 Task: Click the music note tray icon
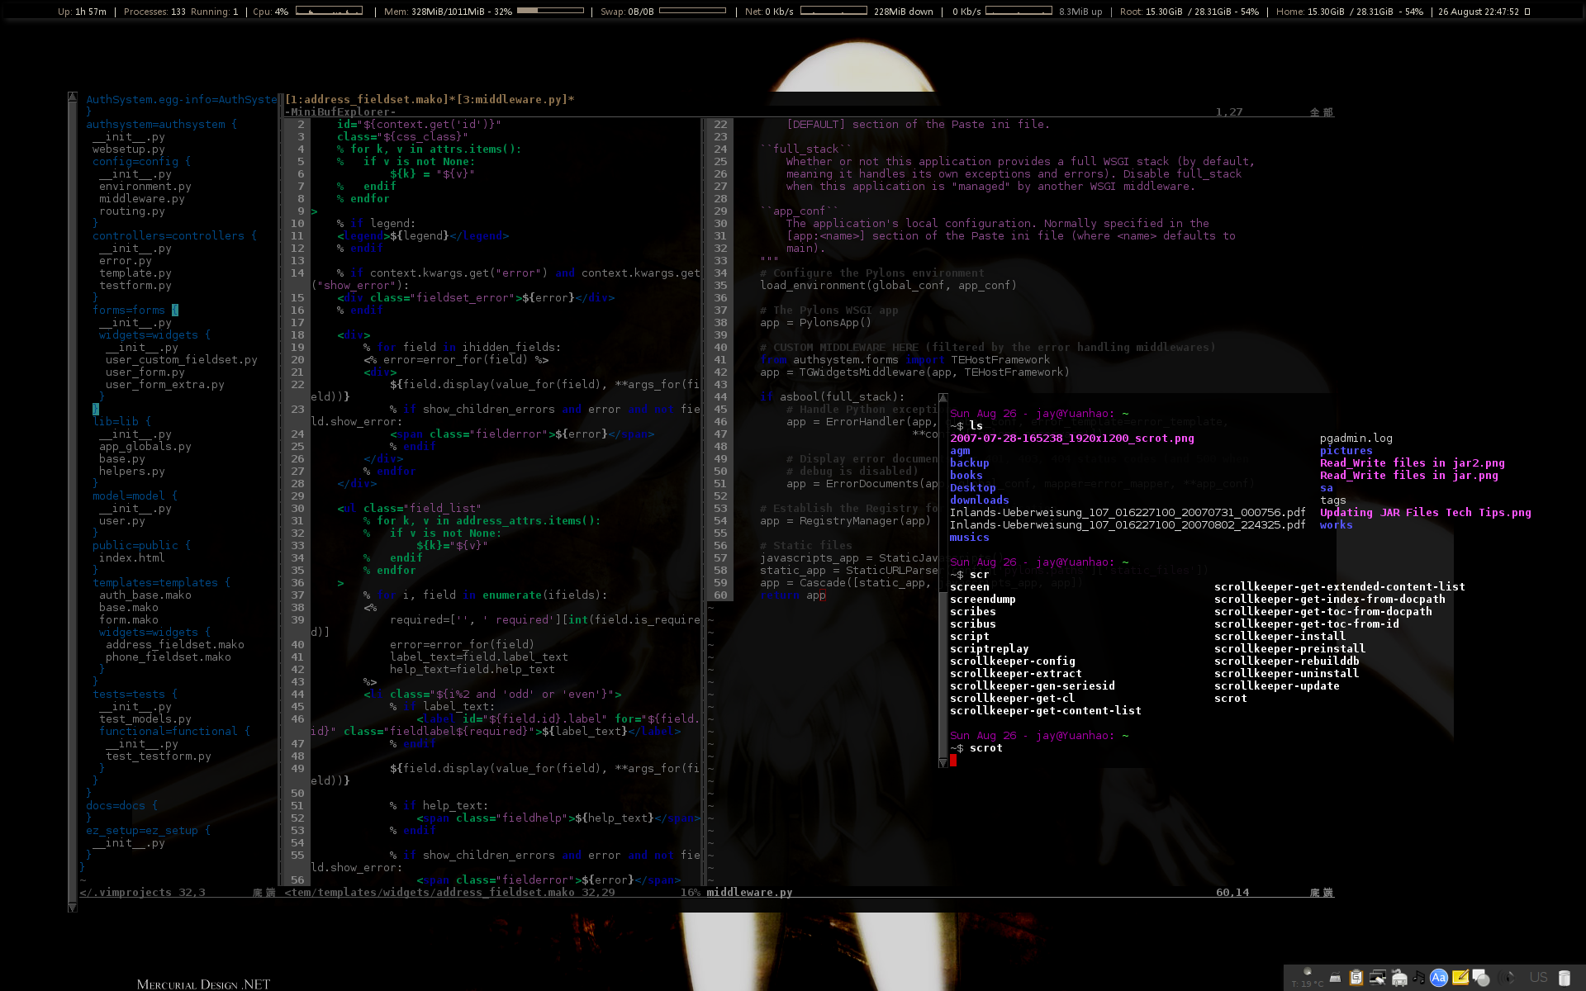(x=1418, y=978)
